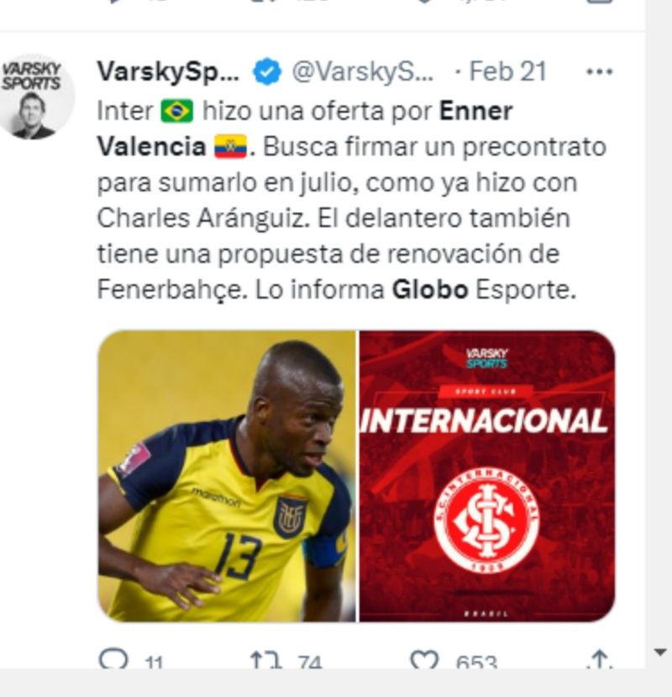Click the scrollbar down arrow
Image resolution: width=672 pixels, height=697 pixels.
660,652
